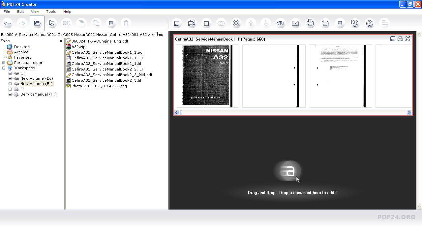Viewport: 422px width, 226px height.
Task: Expand the ServiceManual (H:) node
Action: click(10, 94)
